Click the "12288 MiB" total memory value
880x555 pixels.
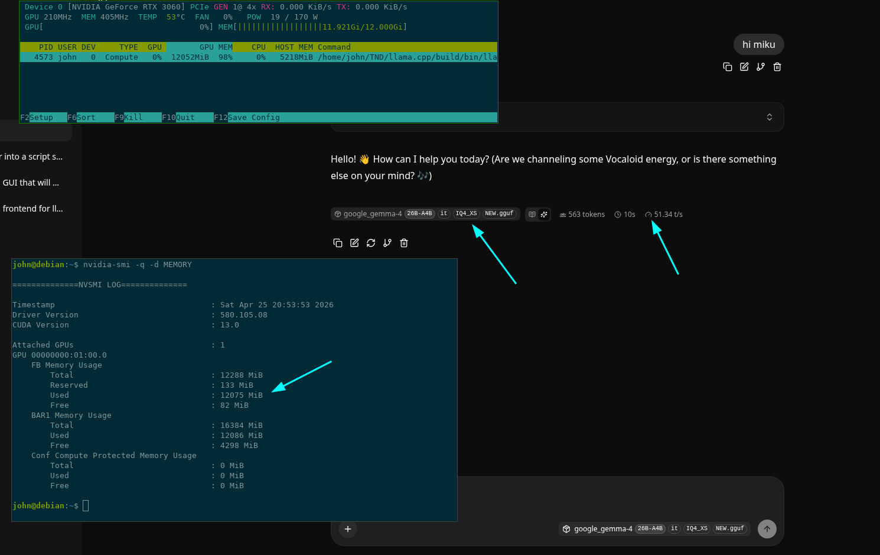(242, 375)
